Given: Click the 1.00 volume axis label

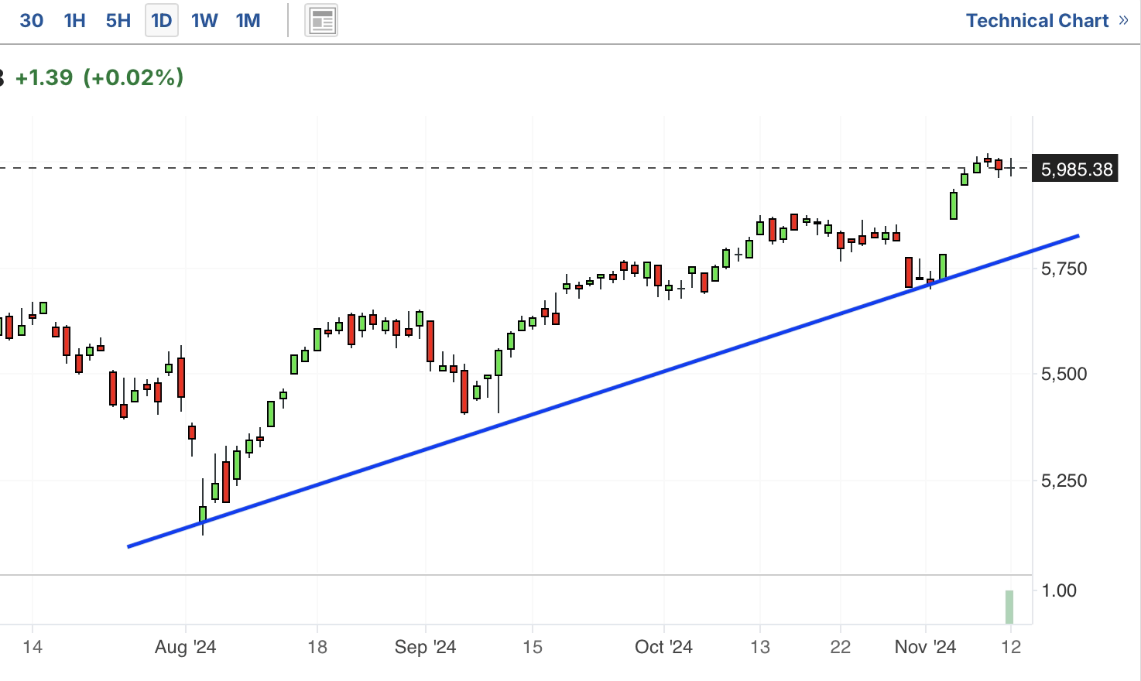Looking at the screenshot, I should coord(1059,590).
